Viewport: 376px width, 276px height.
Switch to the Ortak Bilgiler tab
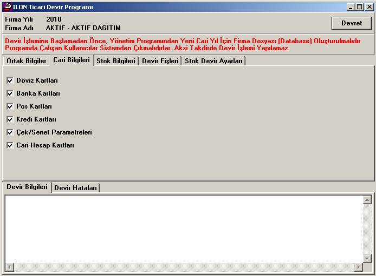point(27,61)
